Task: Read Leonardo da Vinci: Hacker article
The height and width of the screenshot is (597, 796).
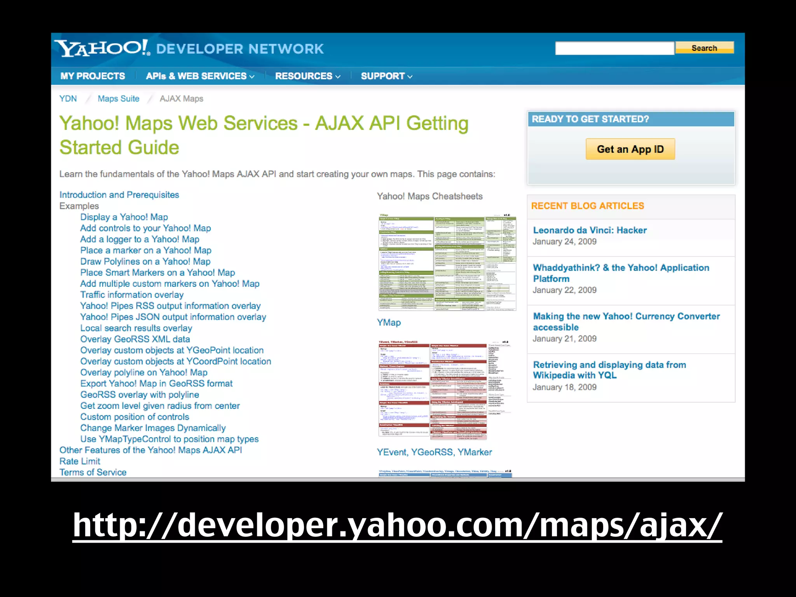Action: pos(590,230)
